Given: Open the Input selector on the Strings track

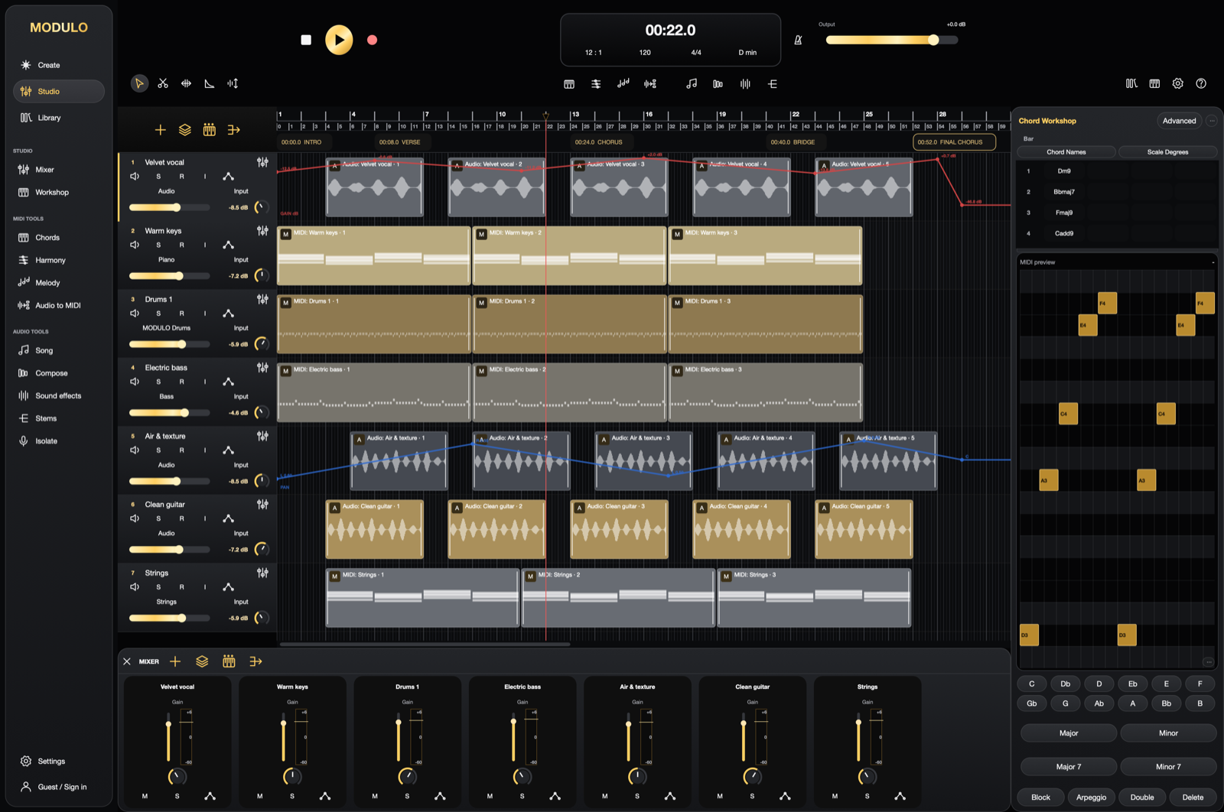Looking at the screenshot, I should click(x=241, y=602).
